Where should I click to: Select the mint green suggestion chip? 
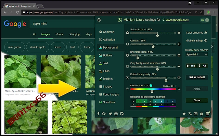coord(14,47)
